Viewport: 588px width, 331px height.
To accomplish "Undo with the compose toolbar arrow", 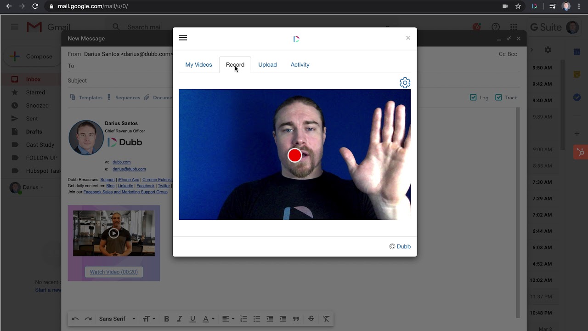I will [75, 319].
